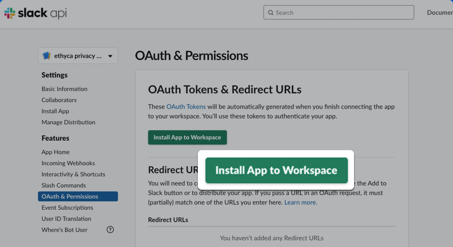This screenshot has height=247, width=453.
Task: Open Interactivity & Shortcuts
Action: 73,174
